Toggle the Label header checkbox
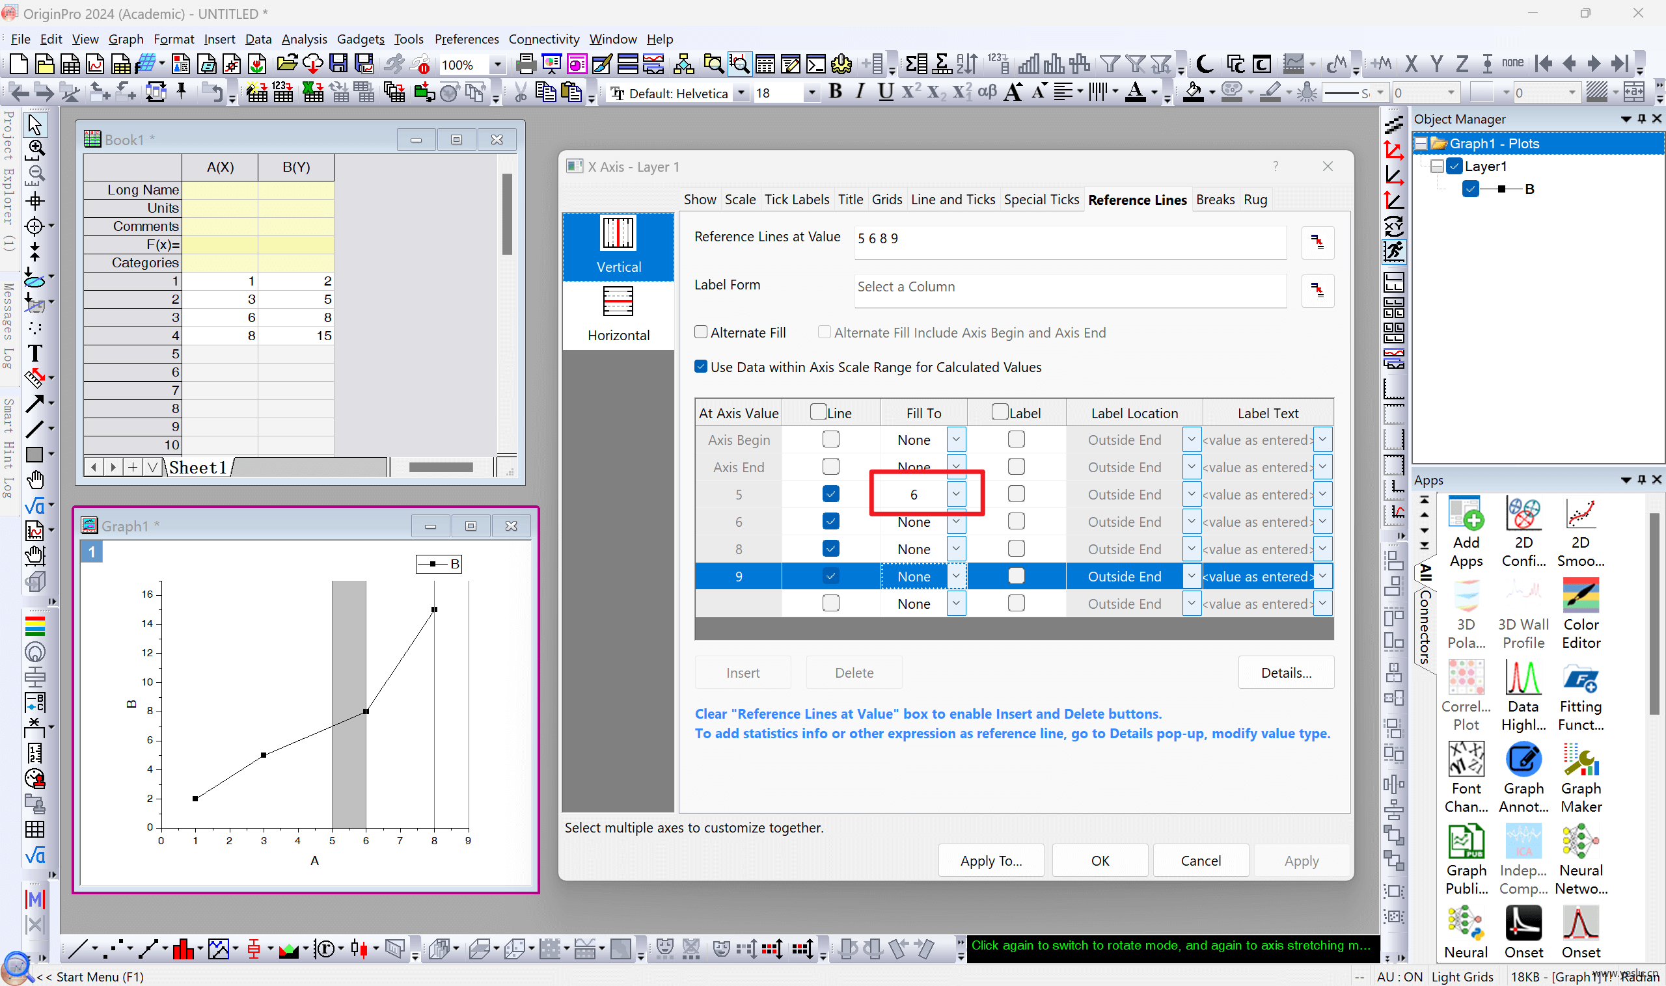 (x=999, y=412)
